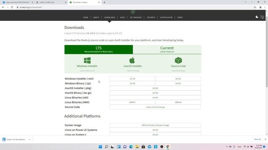This screenshot has height=150, width=268.
Task: Open Task View on taskbar
Action: [x=112, y=147]
